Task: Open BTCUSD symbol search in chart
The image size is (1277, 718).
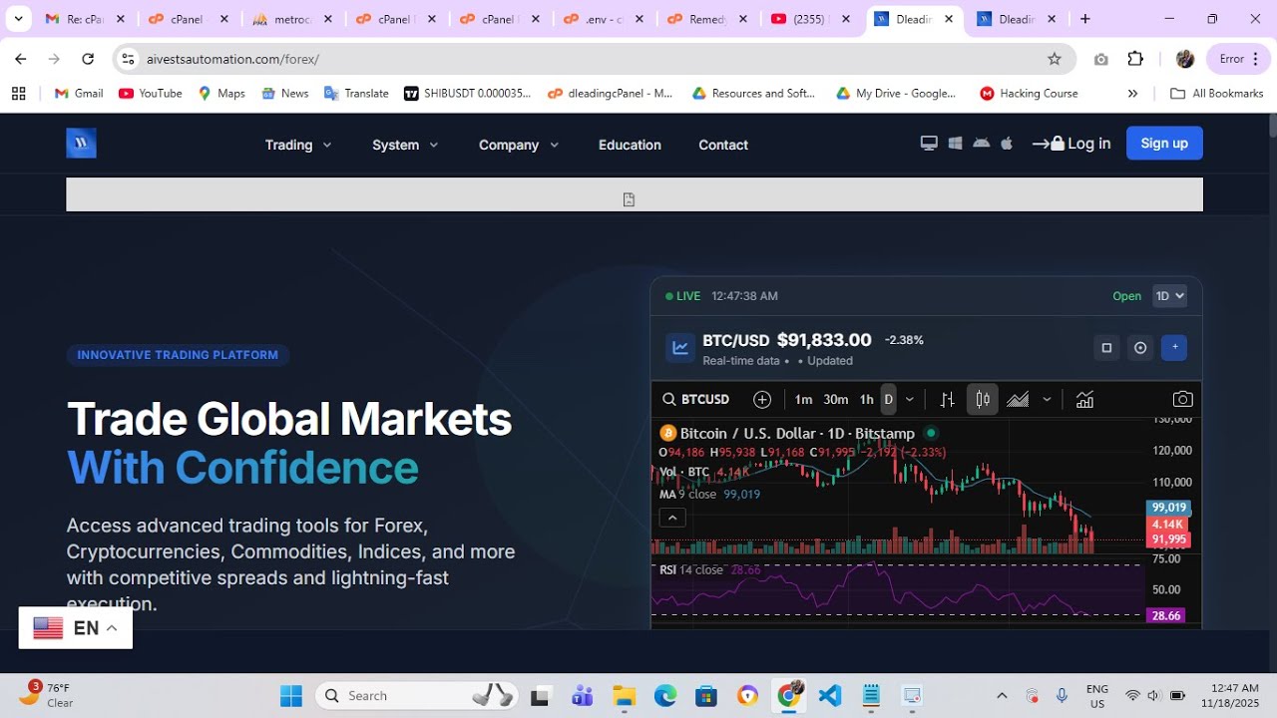Action: coord(695,399)
